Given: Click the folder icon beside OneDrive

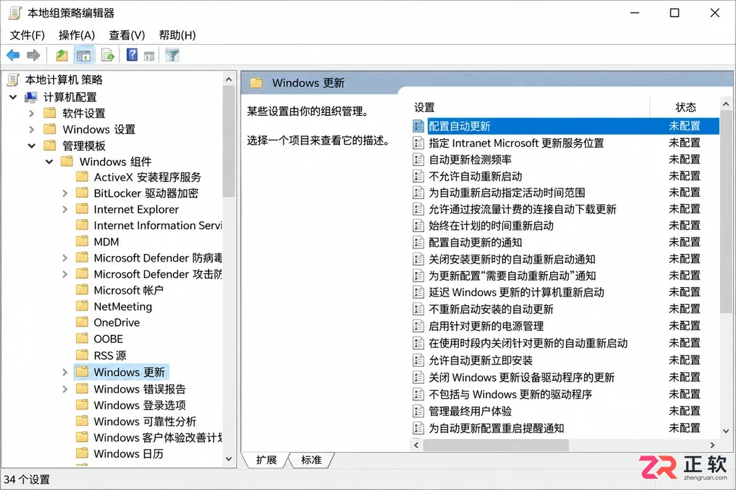Looking at the screenshot, I should coord(82,322).
